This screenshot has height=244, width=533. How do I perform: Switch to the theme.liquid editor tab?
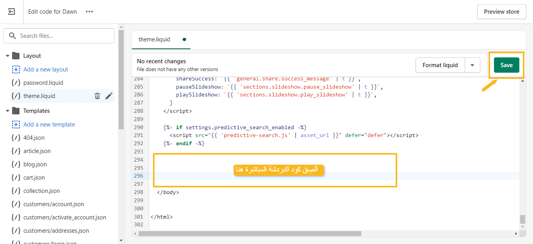[x=155, y=39]
